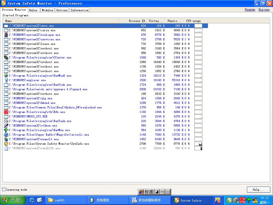Screen dimensions: 273x205
Task: Open the Modules tab
Action: coord(47,10)
